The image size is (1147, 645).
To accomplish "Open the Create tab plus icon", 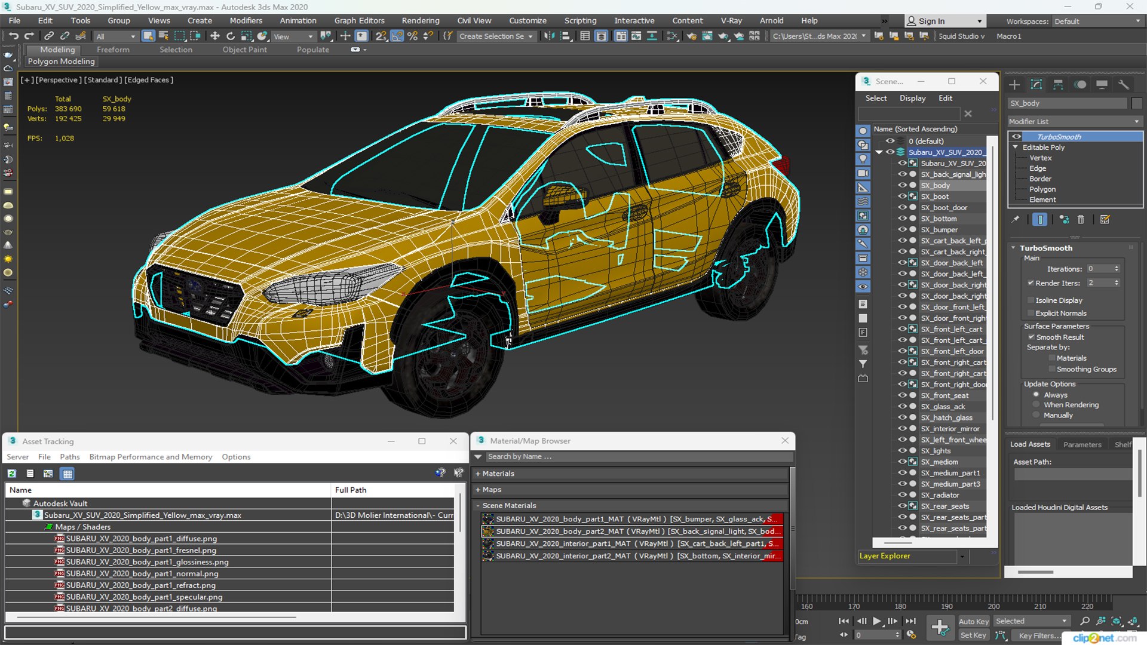I will [x=1014, y=85].
